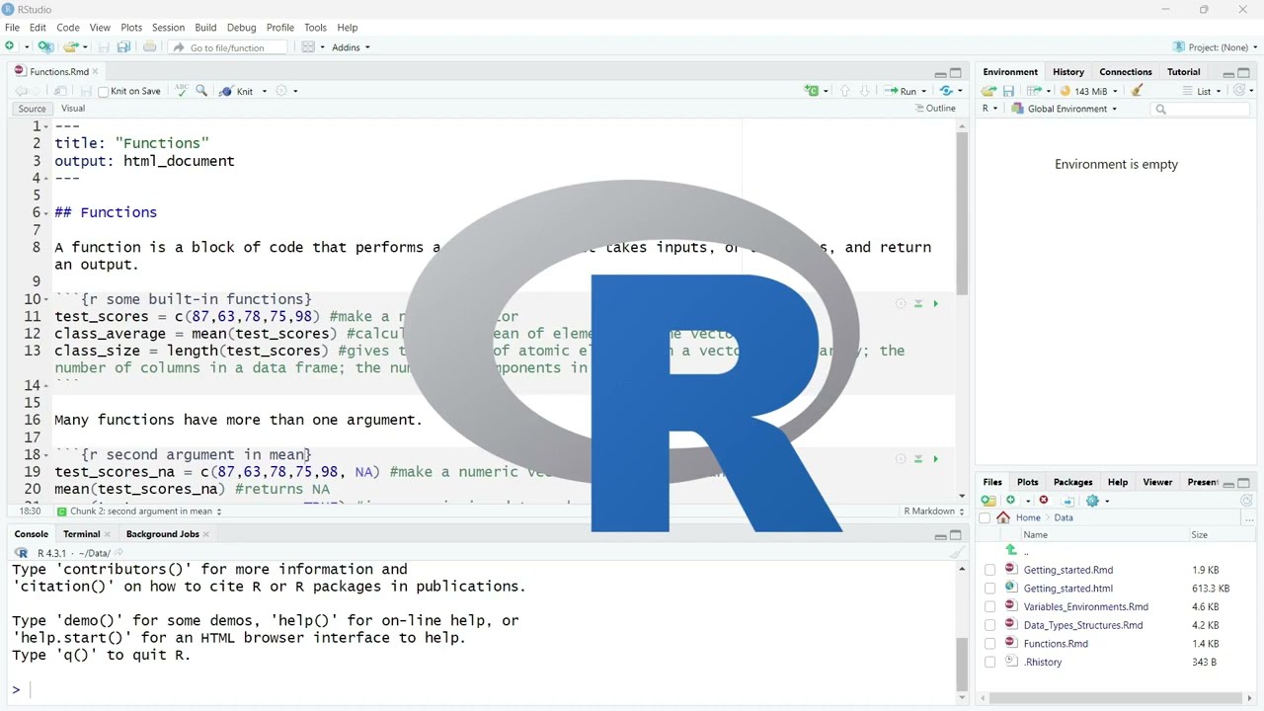Go to Home directory house icon
Screen dimensions: 1264x711
tap(1003, 517)
